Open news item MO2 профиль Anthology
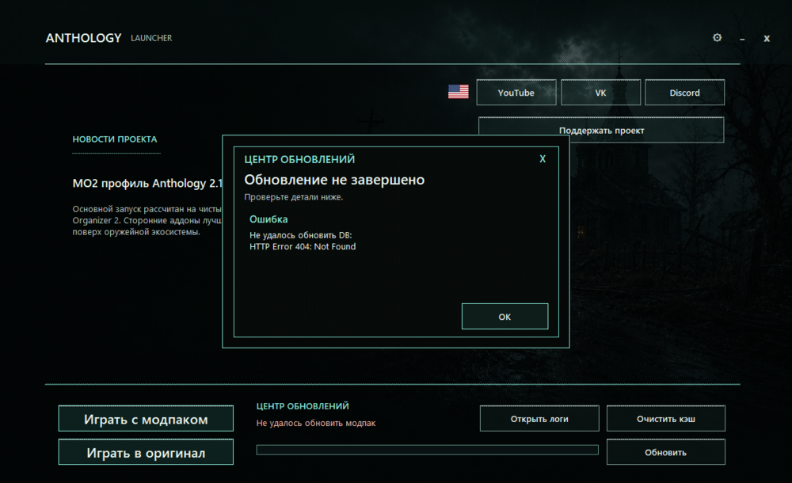792x483 pixels. click(x=147, y=183)
